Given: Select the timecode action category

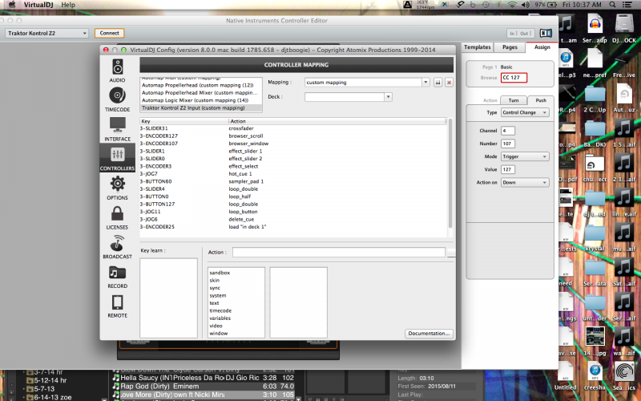Looking at the screenshot, I should (x=220, y=310).
